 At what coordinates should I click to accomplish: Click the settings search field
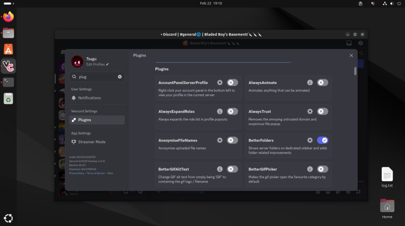(97, 77)
